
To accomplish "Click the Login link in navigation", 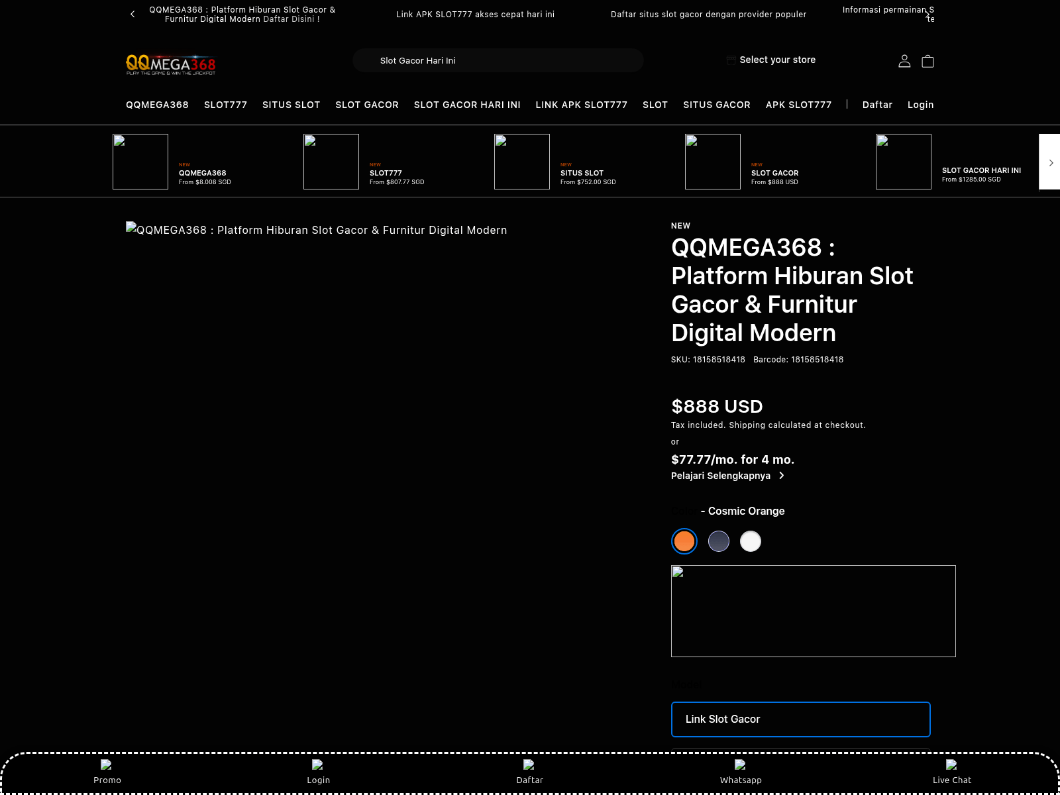I will (920, 105).
